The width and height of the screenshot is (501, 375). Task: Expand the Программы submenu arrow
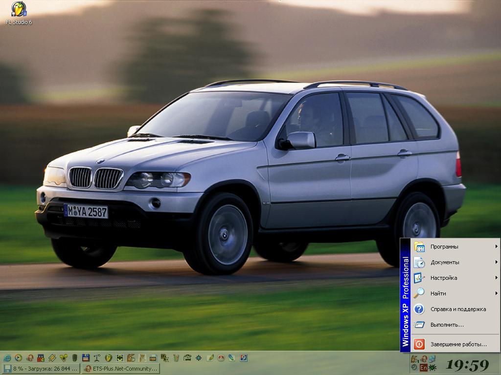[x=496, y=247]
